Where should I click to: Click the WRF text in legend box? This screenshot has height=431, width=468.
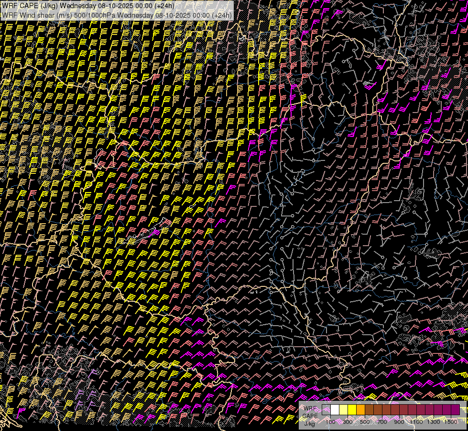pos(310,408)
